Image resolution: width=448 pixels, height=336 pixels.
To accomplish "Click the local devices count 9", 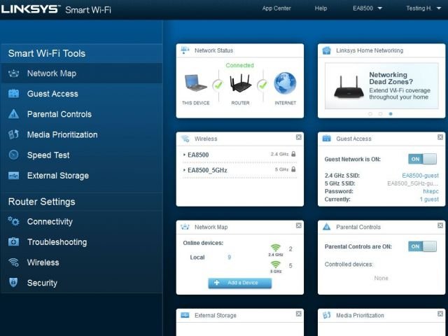I will click(x=229, y=257).
